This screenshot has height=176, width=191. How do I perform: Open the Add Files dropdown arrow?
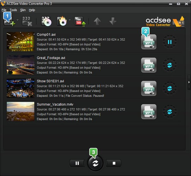(17, 20)
